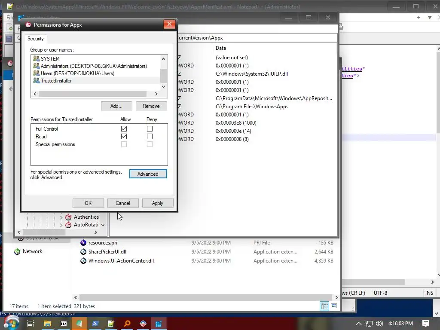
Task: Open 7-Zip from the taskbar
Action: point(64,324)
